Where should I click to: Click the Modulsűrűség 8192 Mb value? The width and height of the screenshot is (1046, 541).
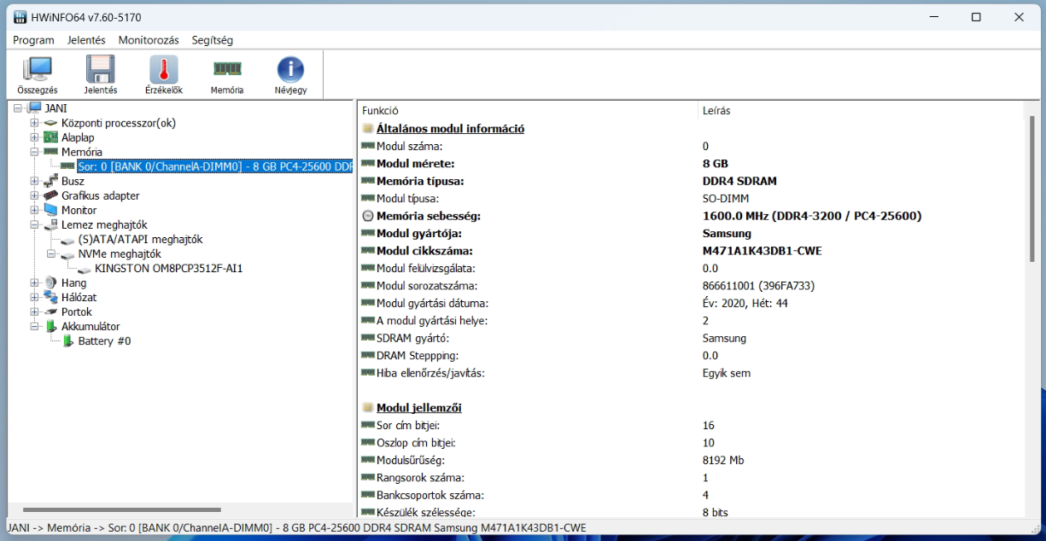coord(724,460)
